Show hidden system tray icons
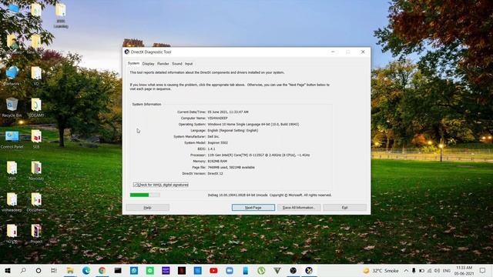The image size is (493, 277). (406, 271)
